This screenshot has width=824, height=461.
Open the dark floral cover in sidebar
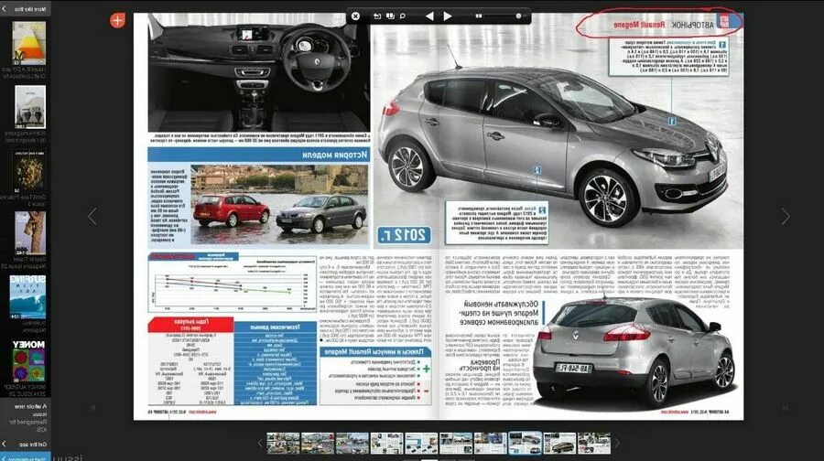(x=29, y=171)
